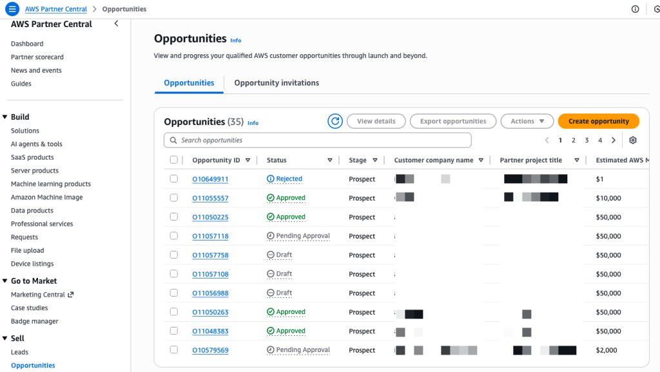Jump to page 3 in pagination
660x372 pixels.
[587, 139]
